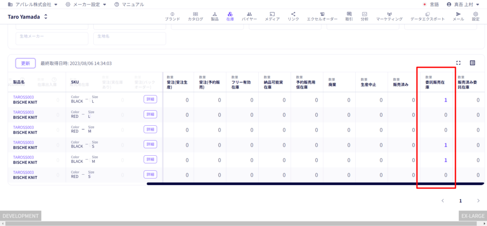Toggle fullscreen table view icon
The image size is (487, 226).
point(458,63)
